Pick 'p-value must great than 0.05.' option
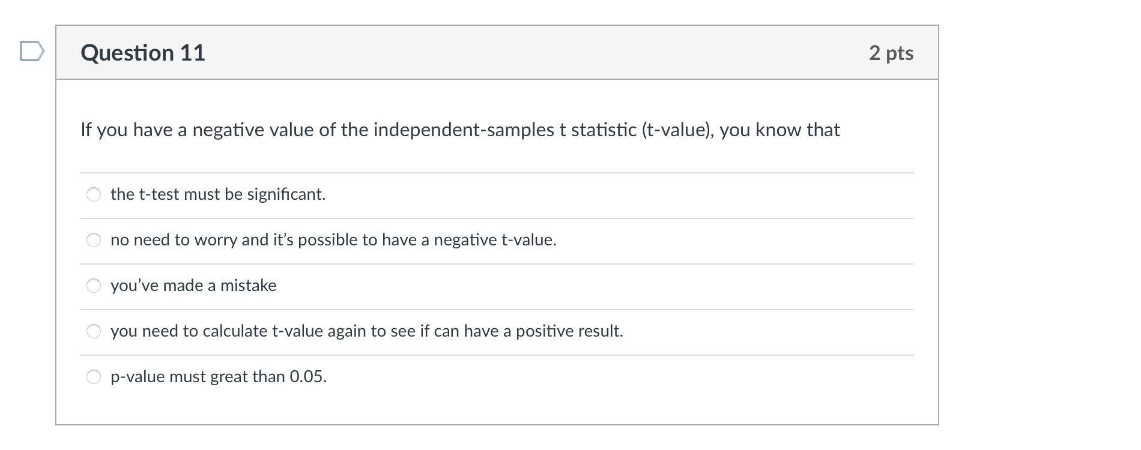Screen dimensions: 1141x450 (x=94, y=376)
